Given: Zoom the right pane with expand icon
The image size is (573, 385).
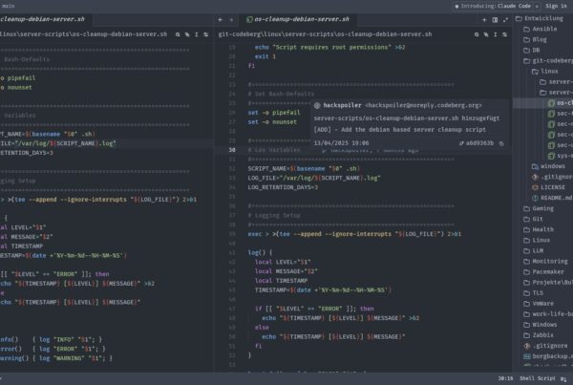Looking at the screenshot, I should click(x=505, y=20).
